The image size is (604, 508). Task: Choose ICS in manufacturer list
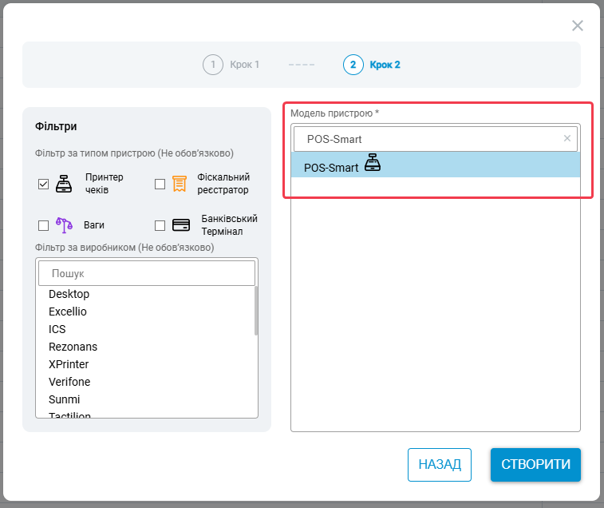[57, 329]
